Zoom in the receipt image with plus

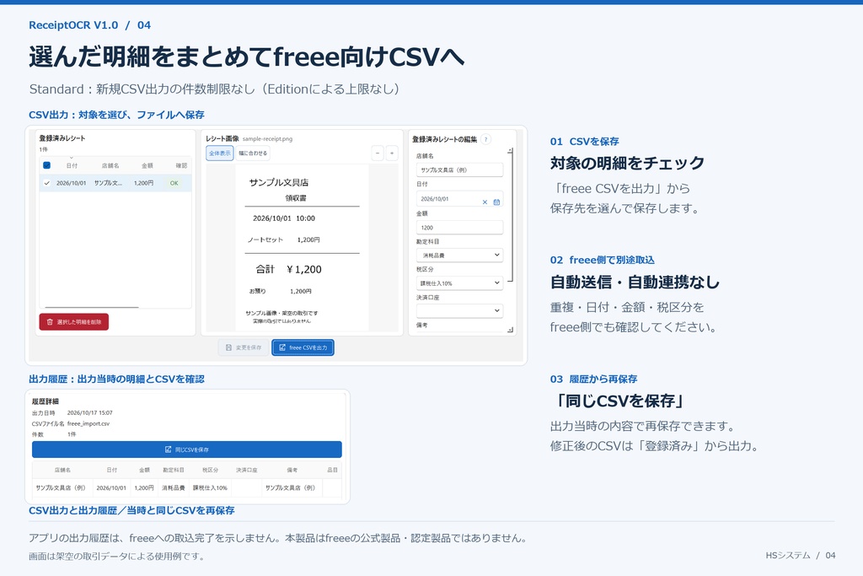point(392,153)
